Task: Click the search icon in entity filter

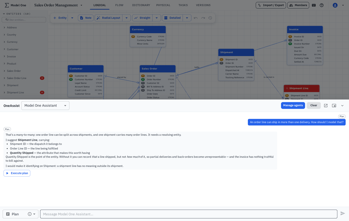Action: tap(7, 20)
